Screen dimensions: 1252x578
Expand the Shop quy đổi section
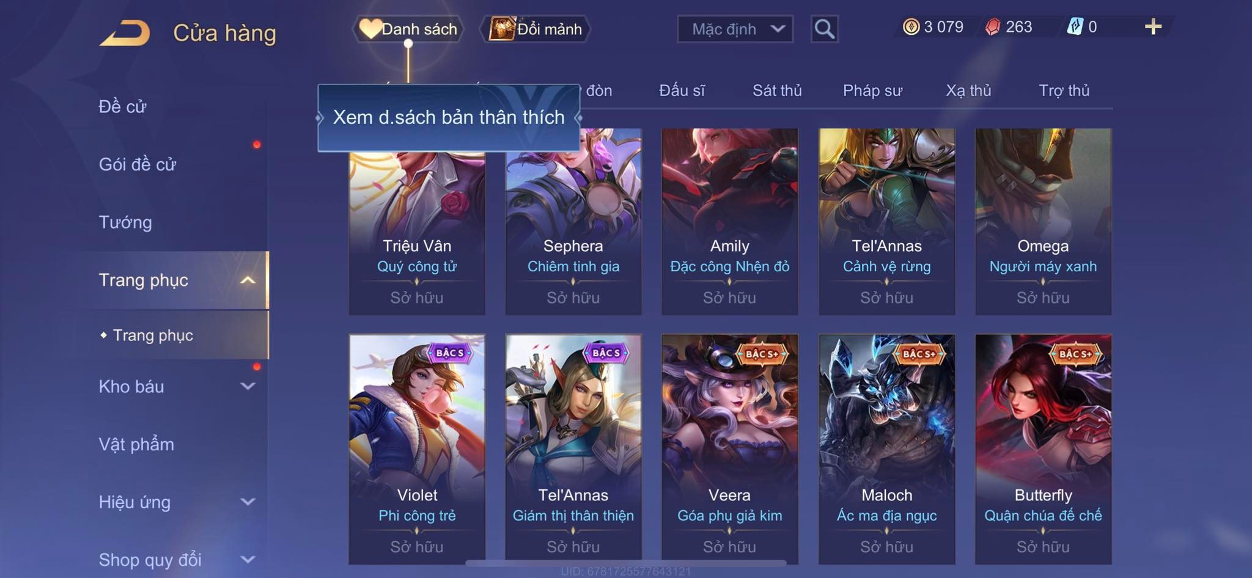[x=248, y=559]
